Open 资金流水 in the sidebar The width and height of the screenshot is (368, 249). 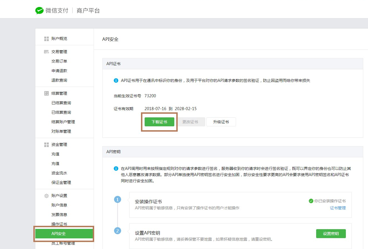point(59,173)
